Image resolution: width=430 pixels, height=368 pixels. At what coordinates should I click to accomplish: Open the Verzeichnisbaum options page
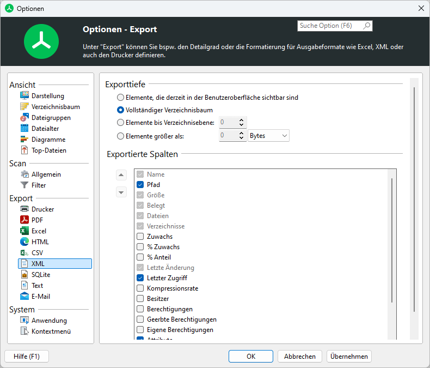tap(56, 107)
